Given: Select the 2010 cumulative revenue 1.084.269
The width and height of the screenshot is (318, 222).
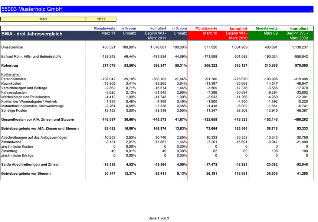Looking at the screenshot, I should pos(239,47).
